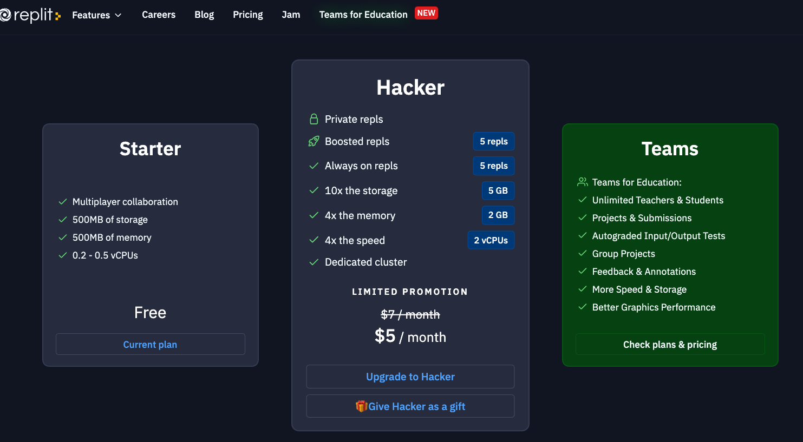Click the 2 vCPUs badge
Image resolution: width=803 pixels, height=442 pixels.
pos(491,240)
